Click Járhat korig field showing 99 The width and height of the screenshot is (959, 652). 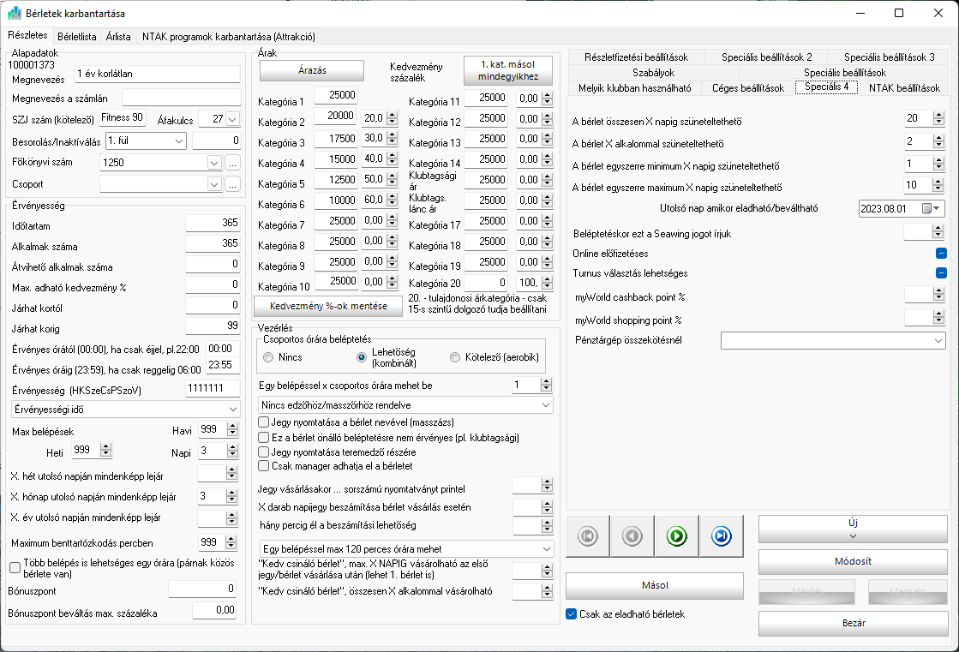coord(213,326)
